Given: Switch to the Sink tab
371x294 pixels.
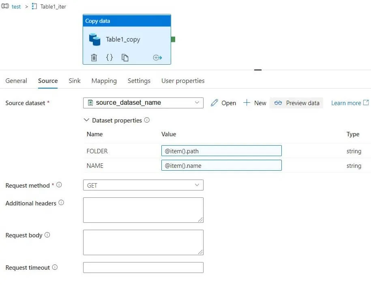Looking at the screenshot, I should (75, 81).
